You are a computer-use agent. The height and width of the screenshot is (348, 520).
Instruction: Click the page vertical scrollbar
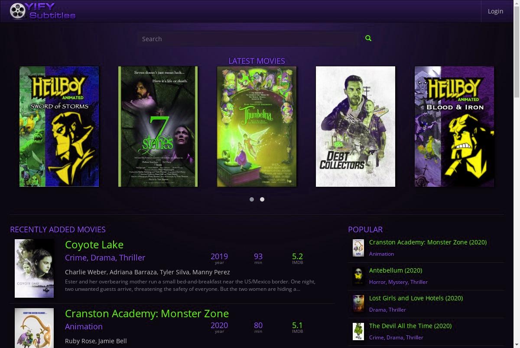516,174
